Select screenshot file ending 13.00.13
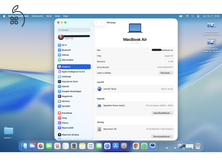This screenshot has height=166, width=222. [x=212, y=46]
